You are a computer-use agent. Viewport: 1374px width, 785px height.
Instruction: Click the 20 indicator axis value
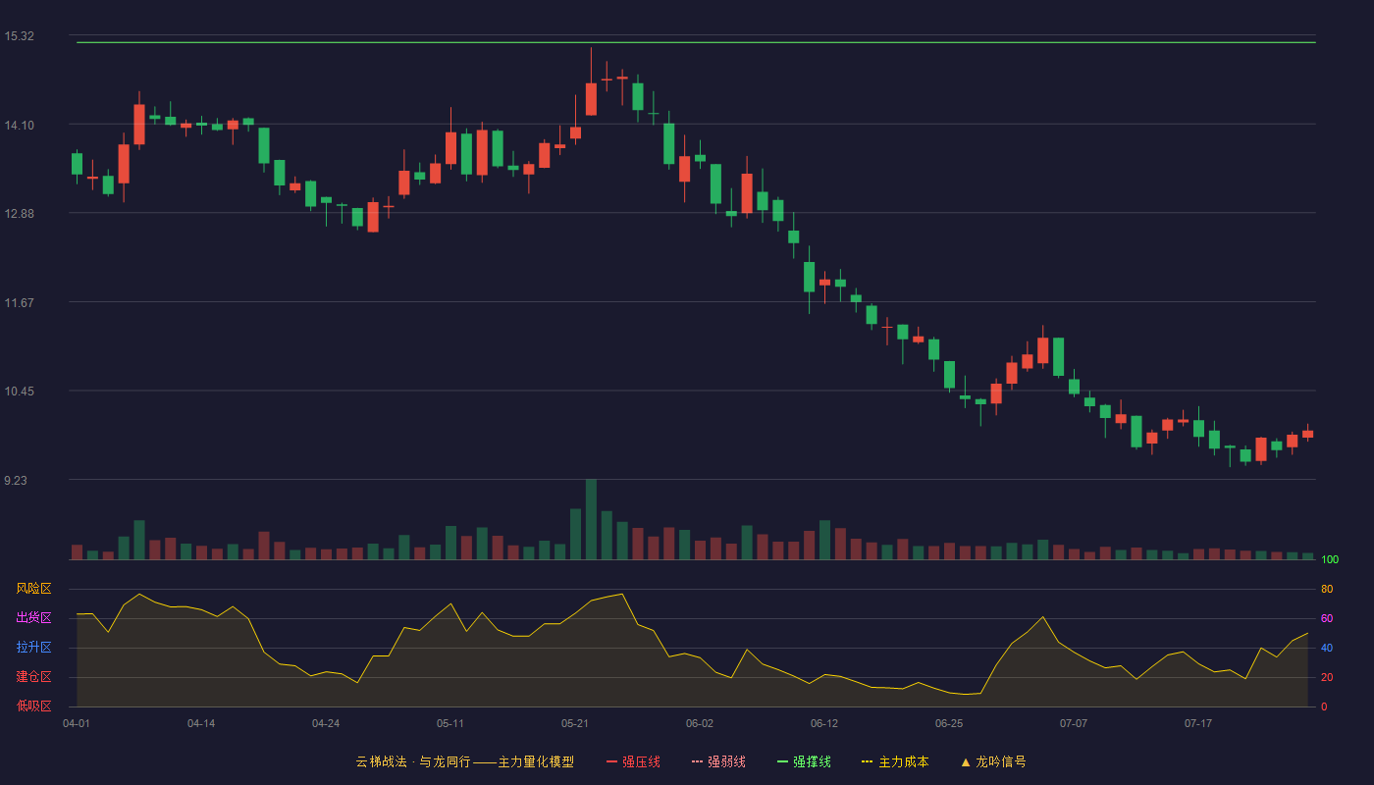click(x=1327, y=677)
